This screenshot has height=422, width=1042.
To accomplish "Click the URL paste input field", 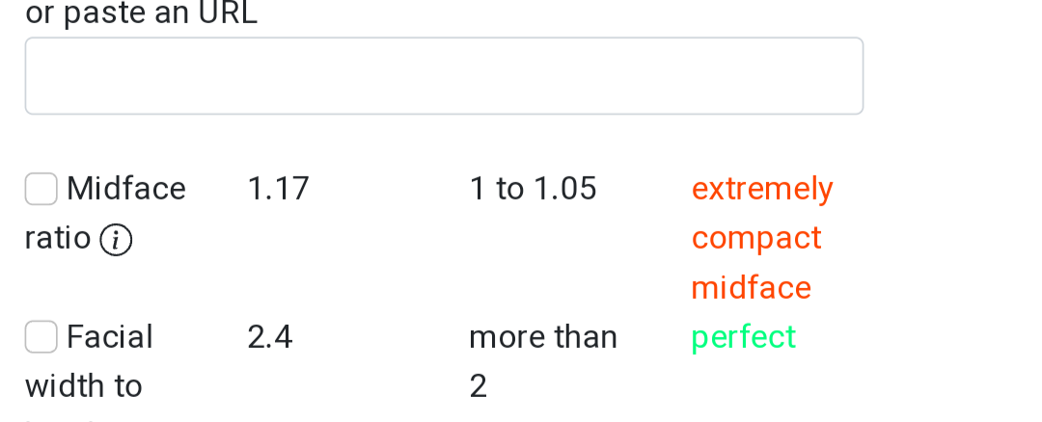I will pos(443,76).
